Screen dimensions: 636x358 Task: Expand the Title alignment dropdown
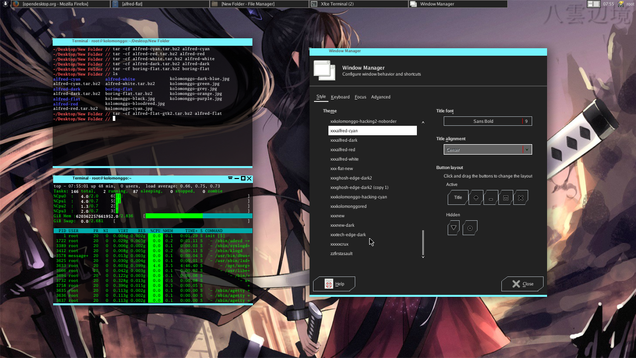[x=487, y=150]
